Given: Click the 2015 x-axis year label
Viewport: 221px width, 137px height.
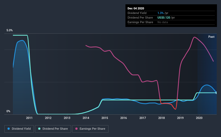Looking at the screenshot, I should click(x=105, y=118).
